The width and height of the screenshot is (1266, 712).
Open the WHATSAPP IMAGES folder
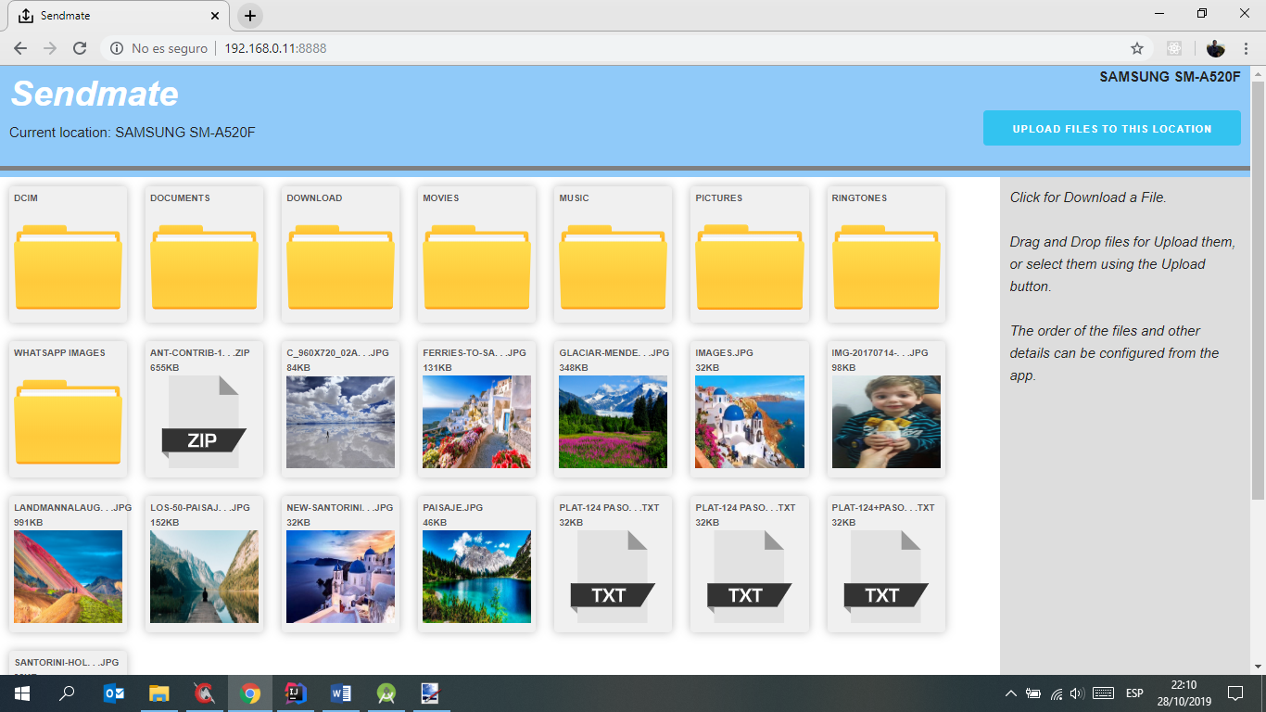[x=68, y=410]
